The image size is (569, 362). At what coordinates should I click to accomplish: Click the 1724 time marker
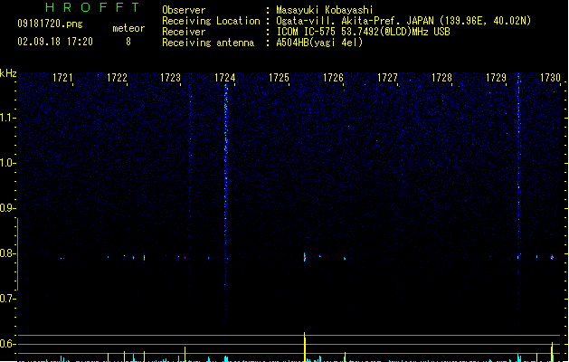tap(225, 78)
